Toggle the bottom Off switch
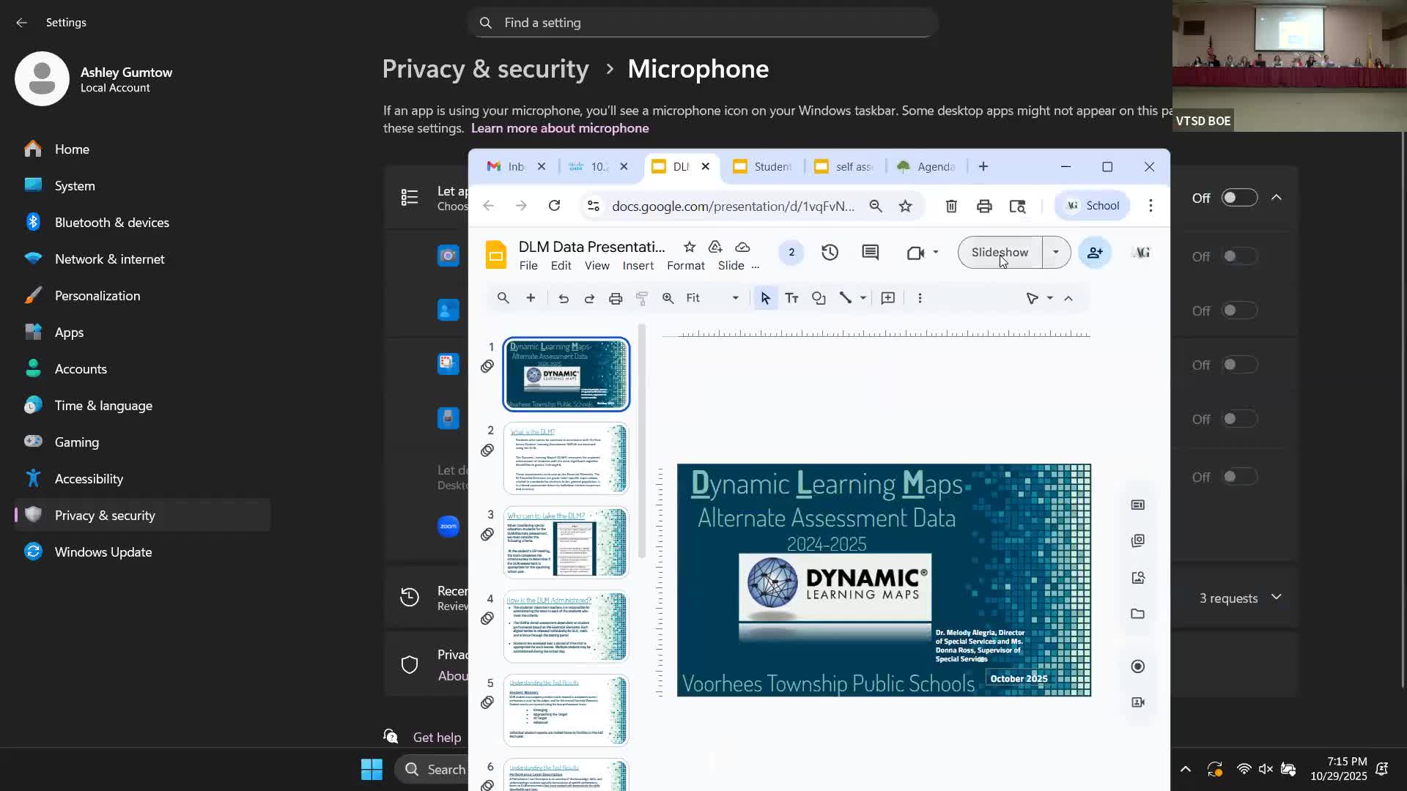Image resolution: width=1407 pixels, height=791 pixels. (x=1238, y=477)
